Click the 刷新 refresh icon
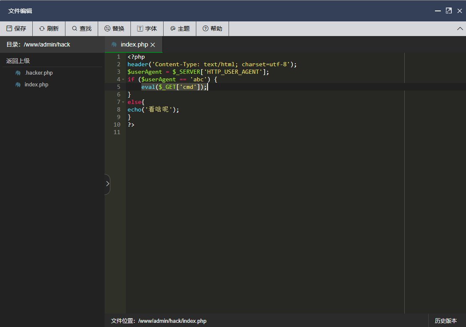Viewport: 466px width, 327px height. point(42,29)
